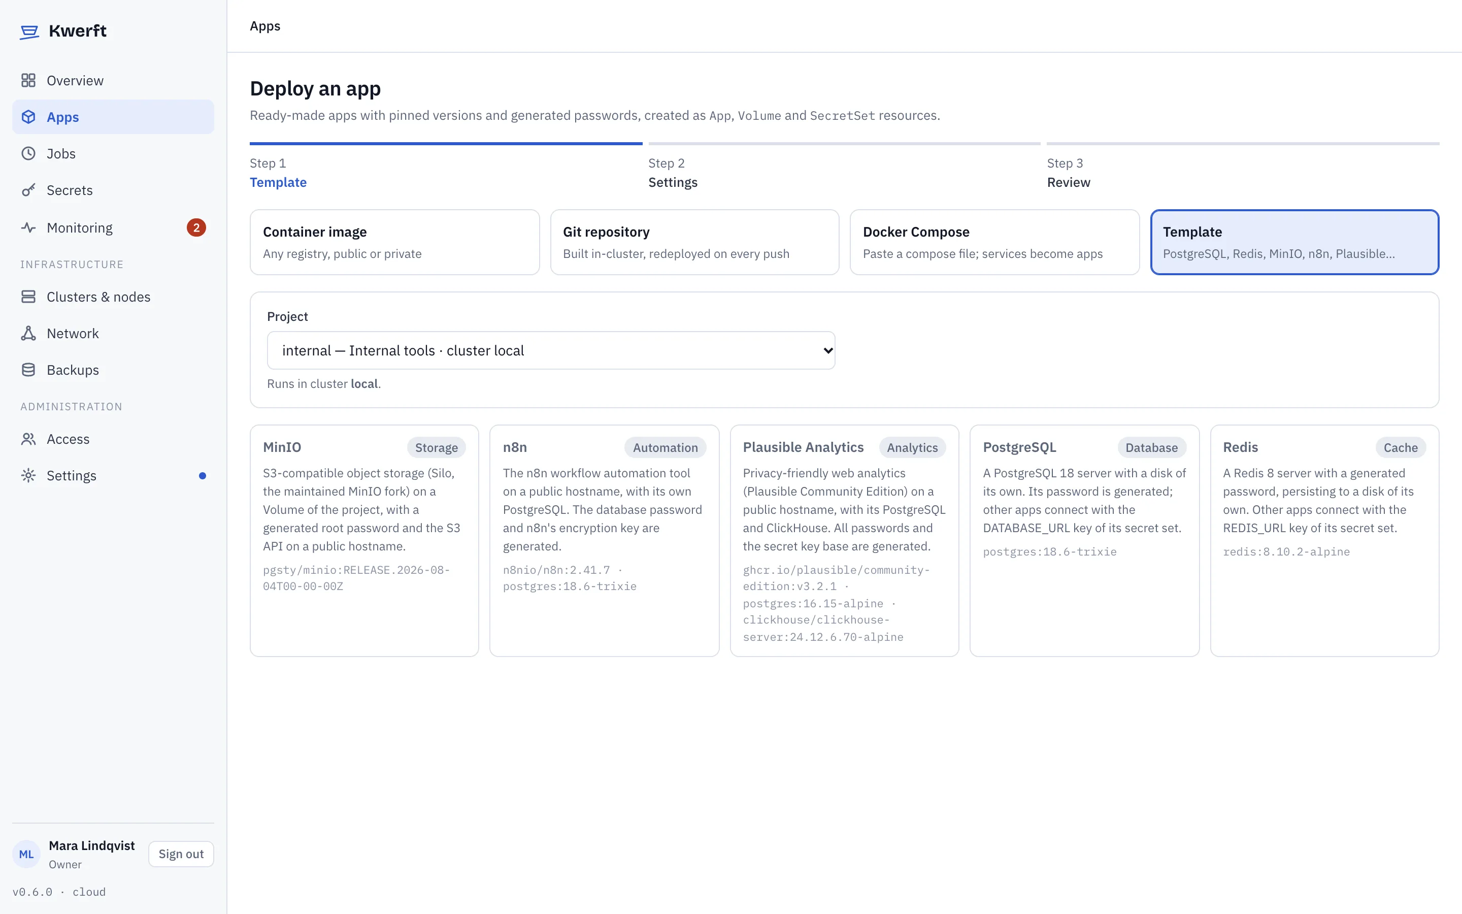Click the Automation tag on n8n
1462x914 pixels.
click(665, 448)
